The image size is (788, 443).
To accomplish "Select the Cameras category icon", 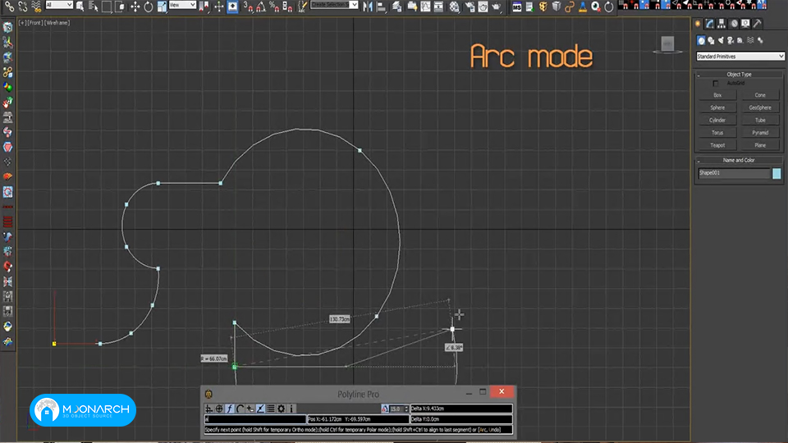I will click(x=731, y=40).
